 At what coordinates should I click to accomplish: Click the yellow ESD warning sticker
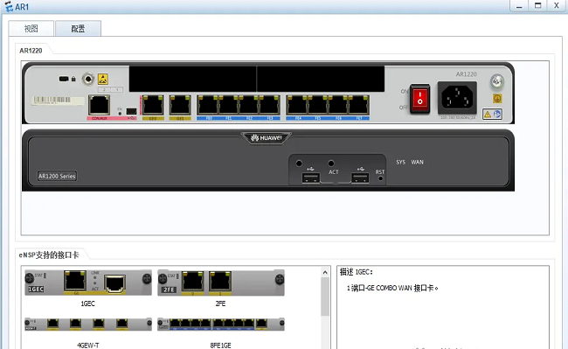[x=103, y=79]
